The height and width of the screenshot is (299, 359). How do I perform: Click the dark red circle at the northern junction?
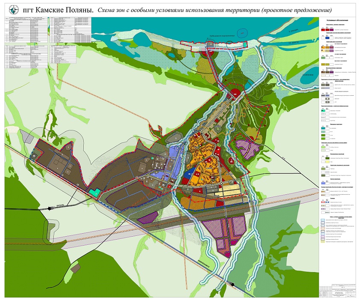pyautogui.click(x=235, y=94)
